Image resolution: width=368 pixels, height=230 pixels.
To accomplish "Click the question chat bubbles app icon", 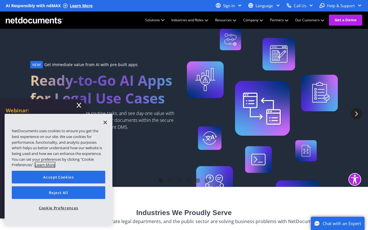I will click(214, 177).
